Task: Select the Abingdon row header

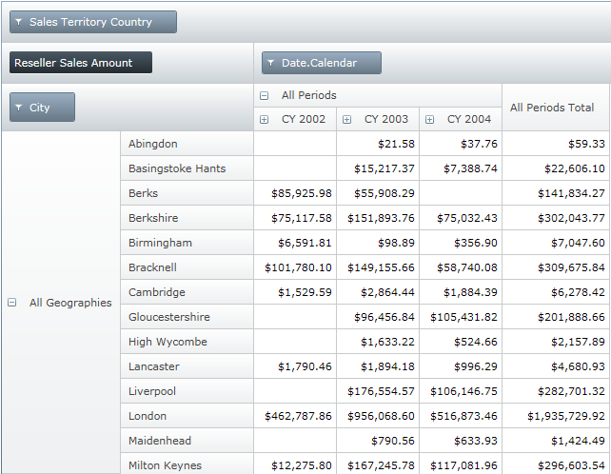Action: point(187,144)
